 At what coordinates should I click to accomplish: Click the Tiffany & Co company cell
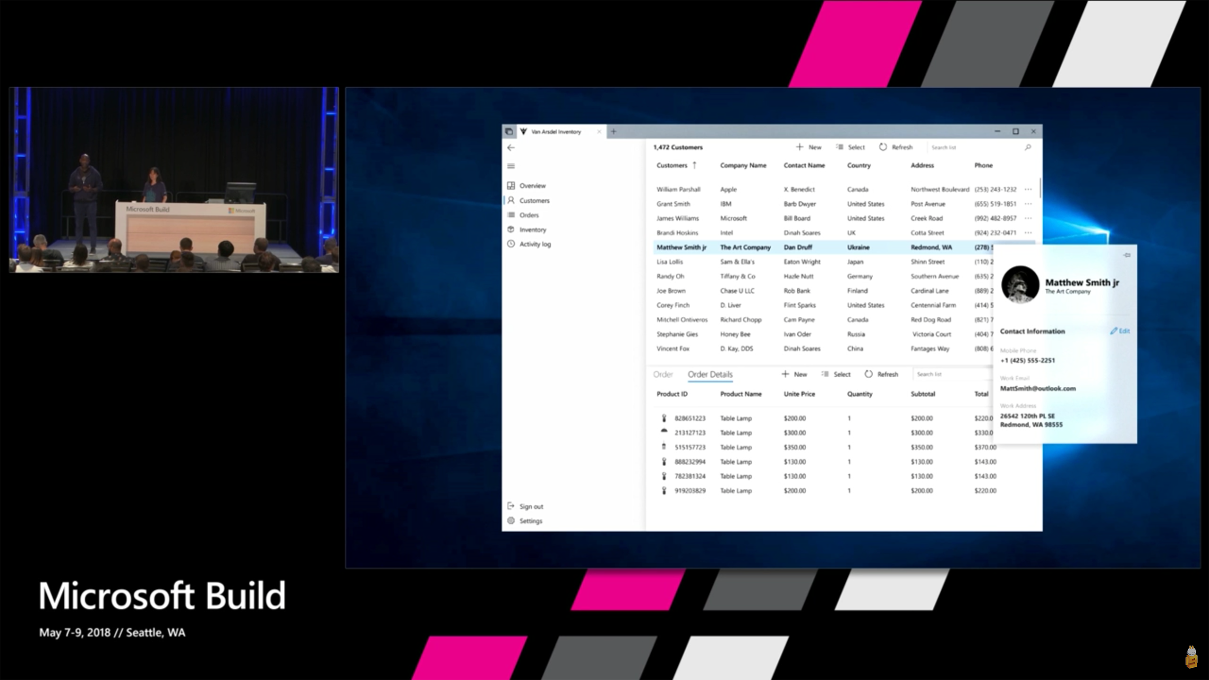click(737, 277)
